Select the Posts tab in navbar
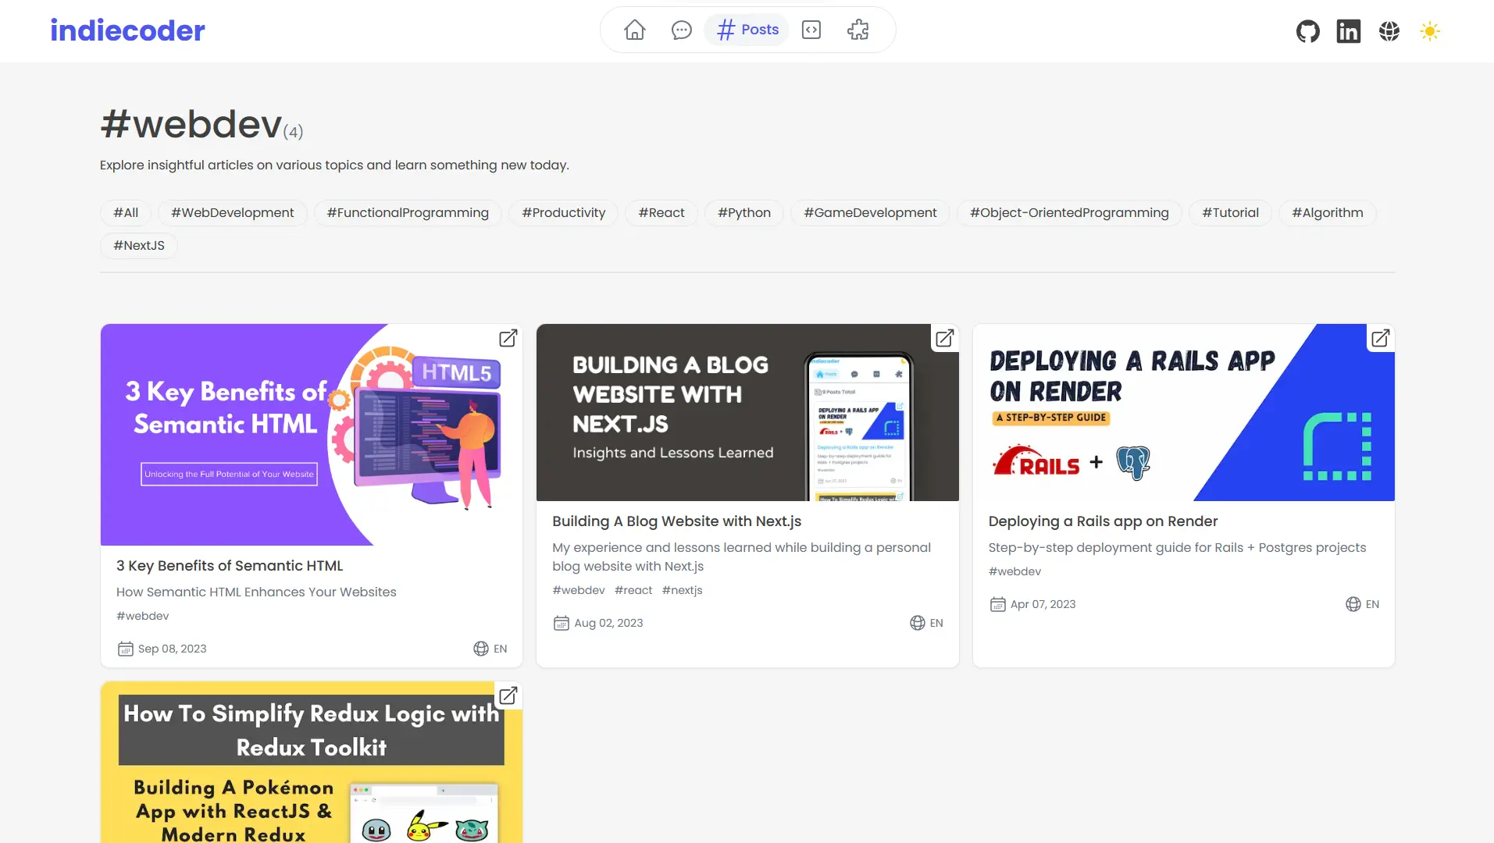Viewport: 1494px width, 843px height. click(x=747, y=30)
